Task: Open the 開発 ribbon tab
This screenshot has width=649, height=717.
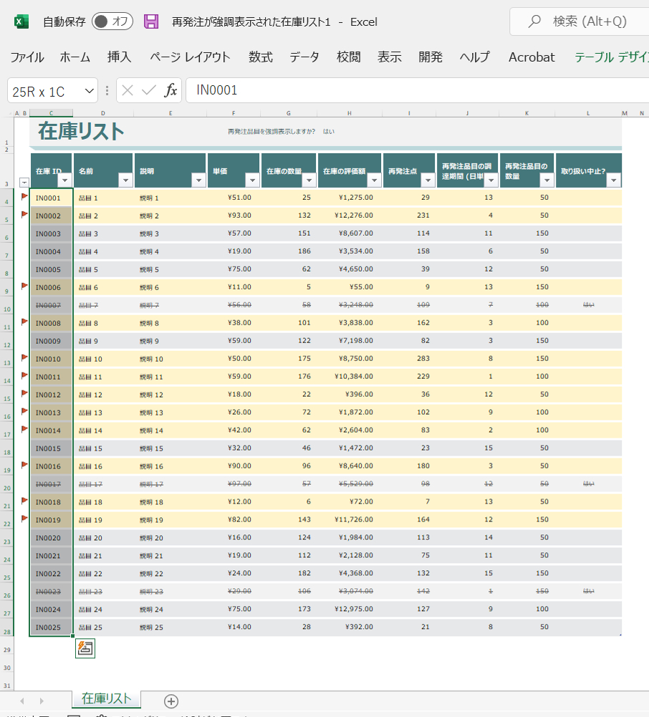Action: [x=431, y=57]
